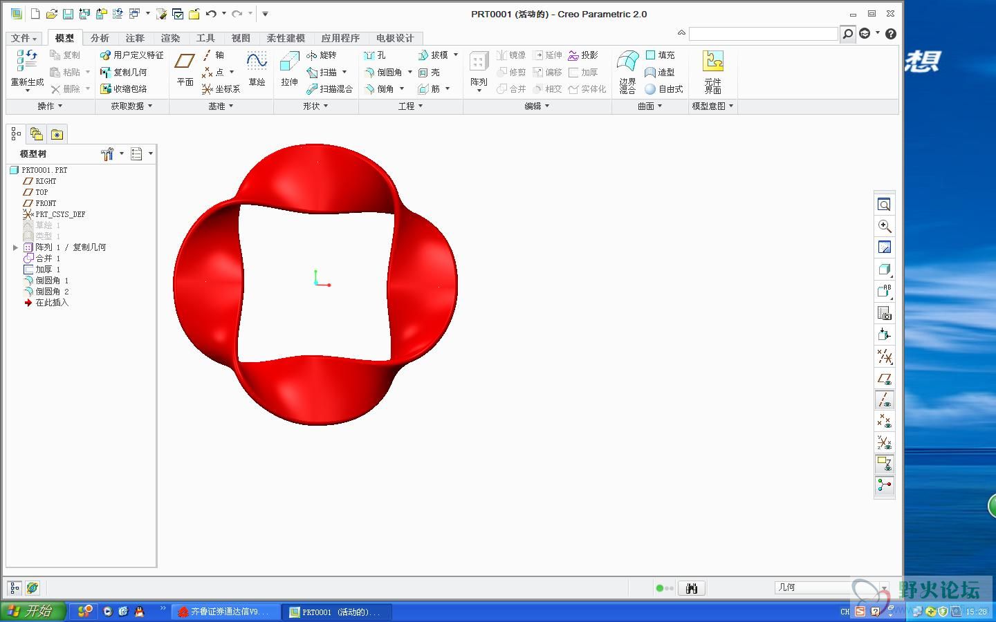Screen dimensions: 996x622
Task: Create a new file from quick access toolbar
Action: (35, 14)
